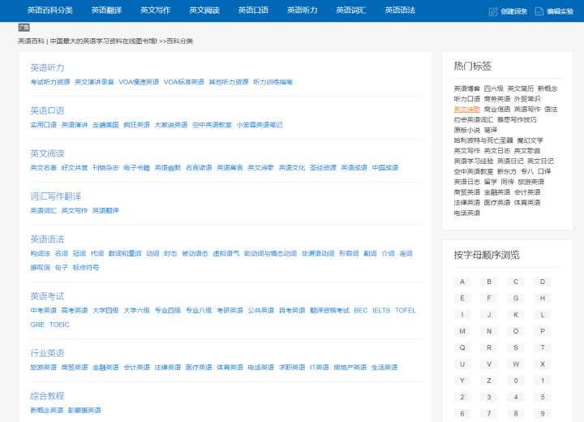Image resolution: width=584 pixels, height=422 pixels.
Task: Browse entries by letter A
Action: 462,282
